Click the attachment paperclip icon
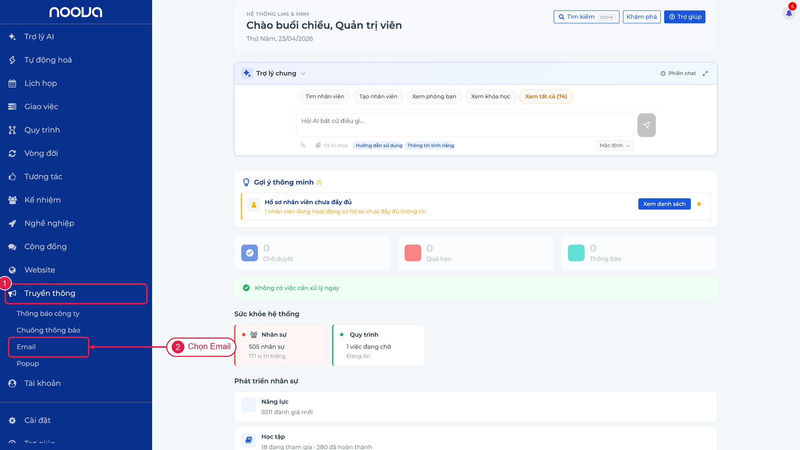This screenshot has height=450, width=800. pyautogui.click(x=303, y=145)
